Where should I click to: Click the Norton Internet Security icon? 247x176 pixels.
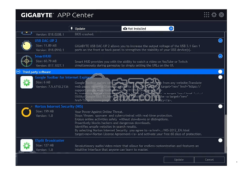pos(26,112)
